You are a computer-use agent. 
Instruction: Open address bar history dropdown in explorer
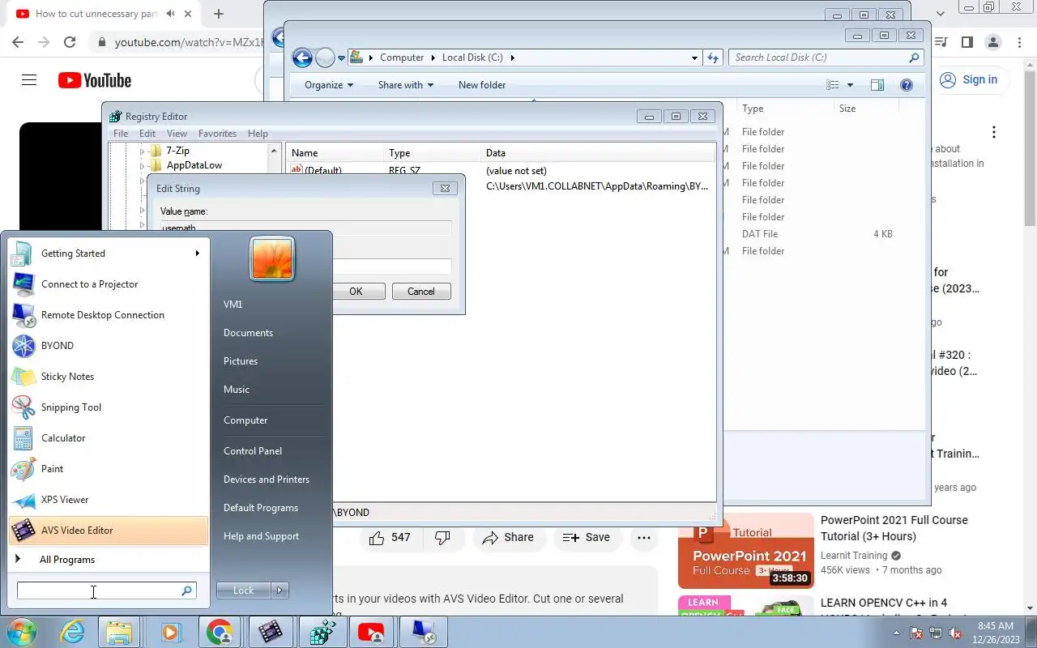(x=694, y=58)
